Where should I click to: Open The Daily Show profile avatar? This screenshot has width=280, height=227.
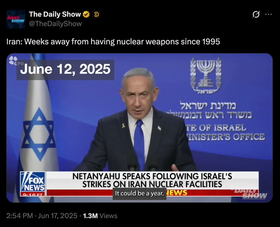point(16,19)
